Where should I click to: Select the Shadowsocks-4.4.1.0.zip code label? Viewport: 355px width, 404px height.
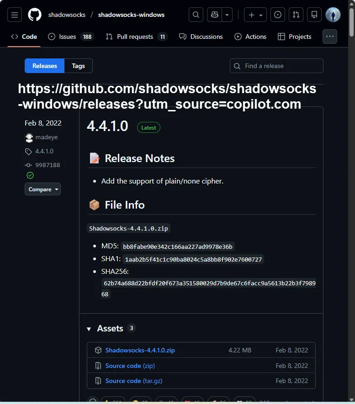tap(128, 228)
